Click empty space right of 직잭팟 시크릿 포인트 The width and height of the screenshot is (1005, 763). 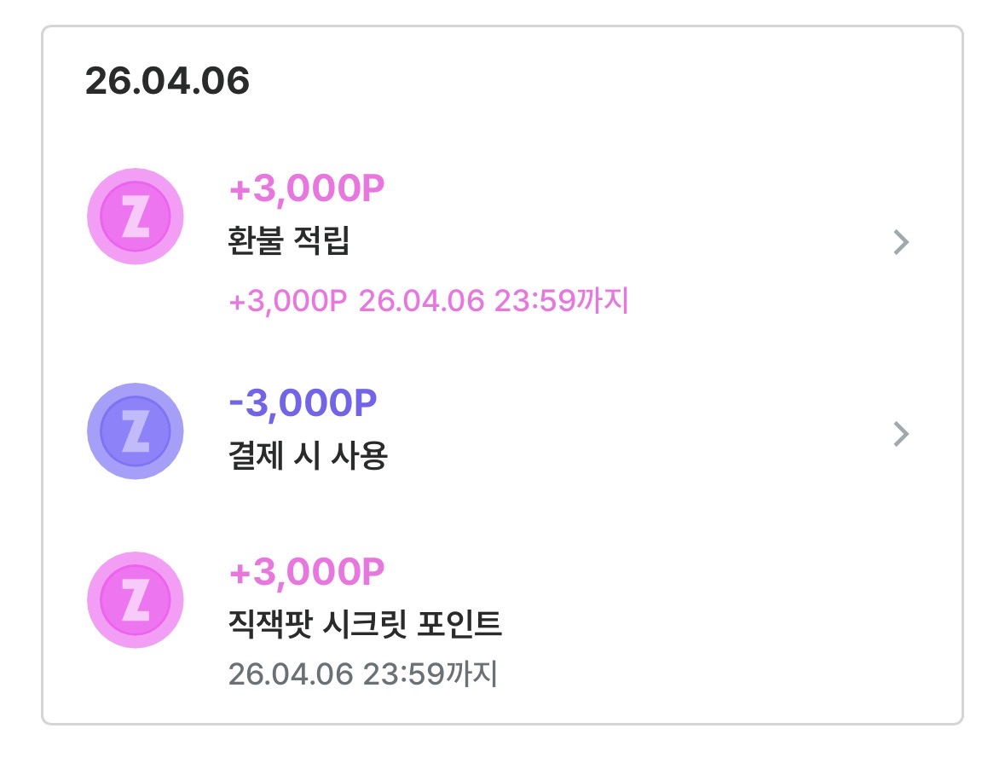tap(725, 622)
